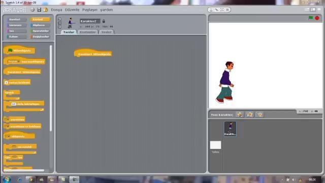Click the Chrome icon in the taskbar
325x183 pixels.
pyautogui.click(x=30, y=179)
